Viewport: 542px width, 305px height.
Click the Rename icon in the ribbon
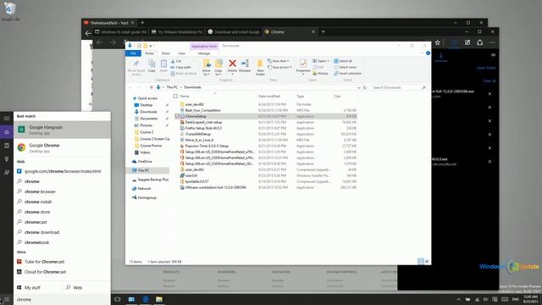pos(245,64)
